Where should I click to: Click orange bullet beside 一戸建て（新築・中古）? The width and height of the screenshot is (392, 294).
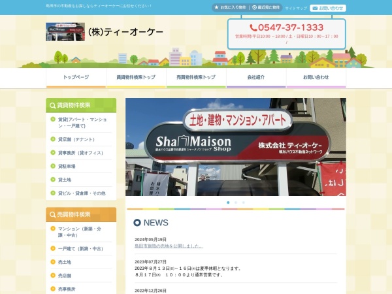point(53,248)
